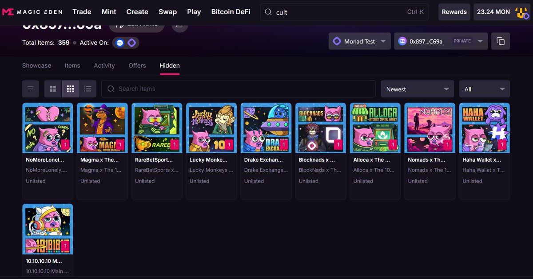This screenshot has height=279, width=533.
Task: Click quantity badge on Haha Wallet item
Action: (x=502, y=144)
